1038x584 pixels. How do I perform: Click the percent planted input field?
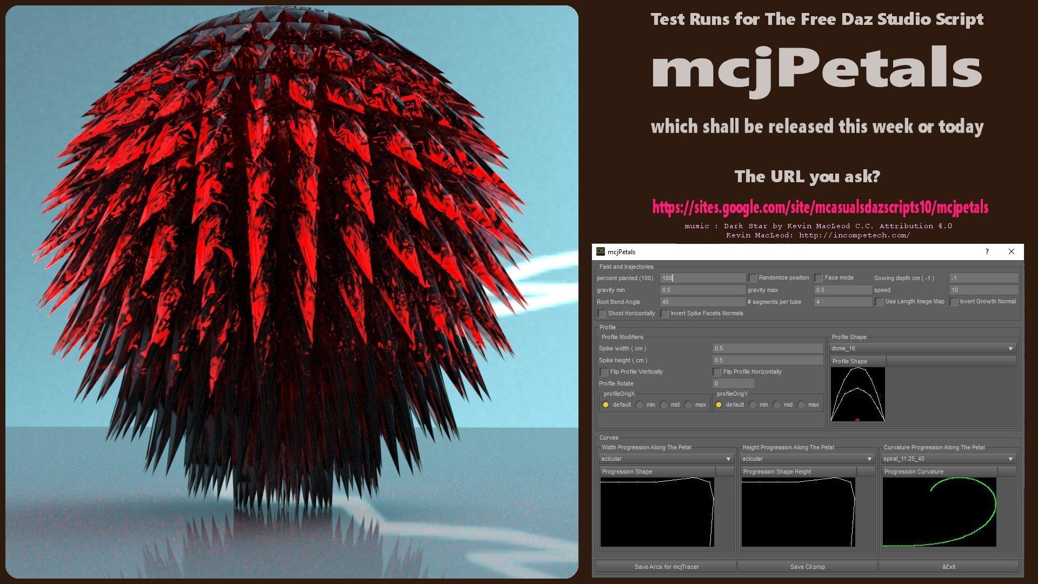click(x=702, y=278)
